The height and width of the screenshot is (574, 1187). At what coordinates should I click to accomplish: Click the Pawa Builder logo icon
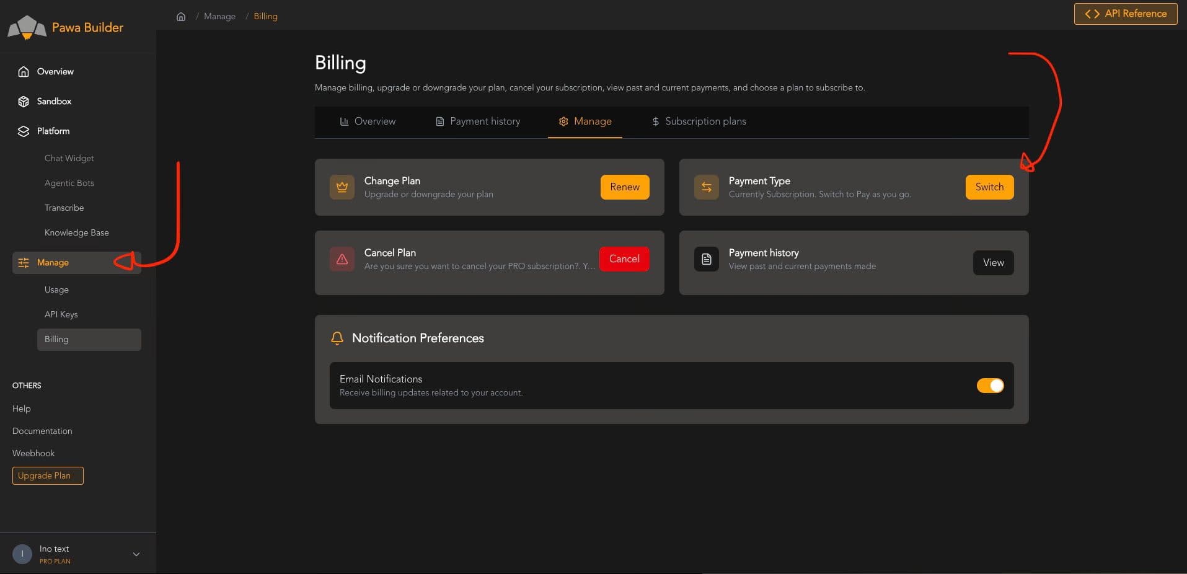[x=27, y=27]
